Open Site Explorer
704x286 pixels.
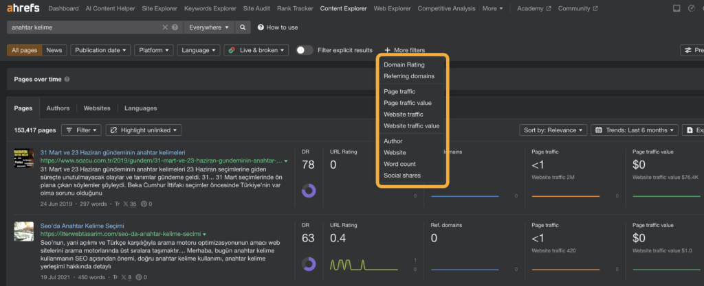click(x=159, y=8)
